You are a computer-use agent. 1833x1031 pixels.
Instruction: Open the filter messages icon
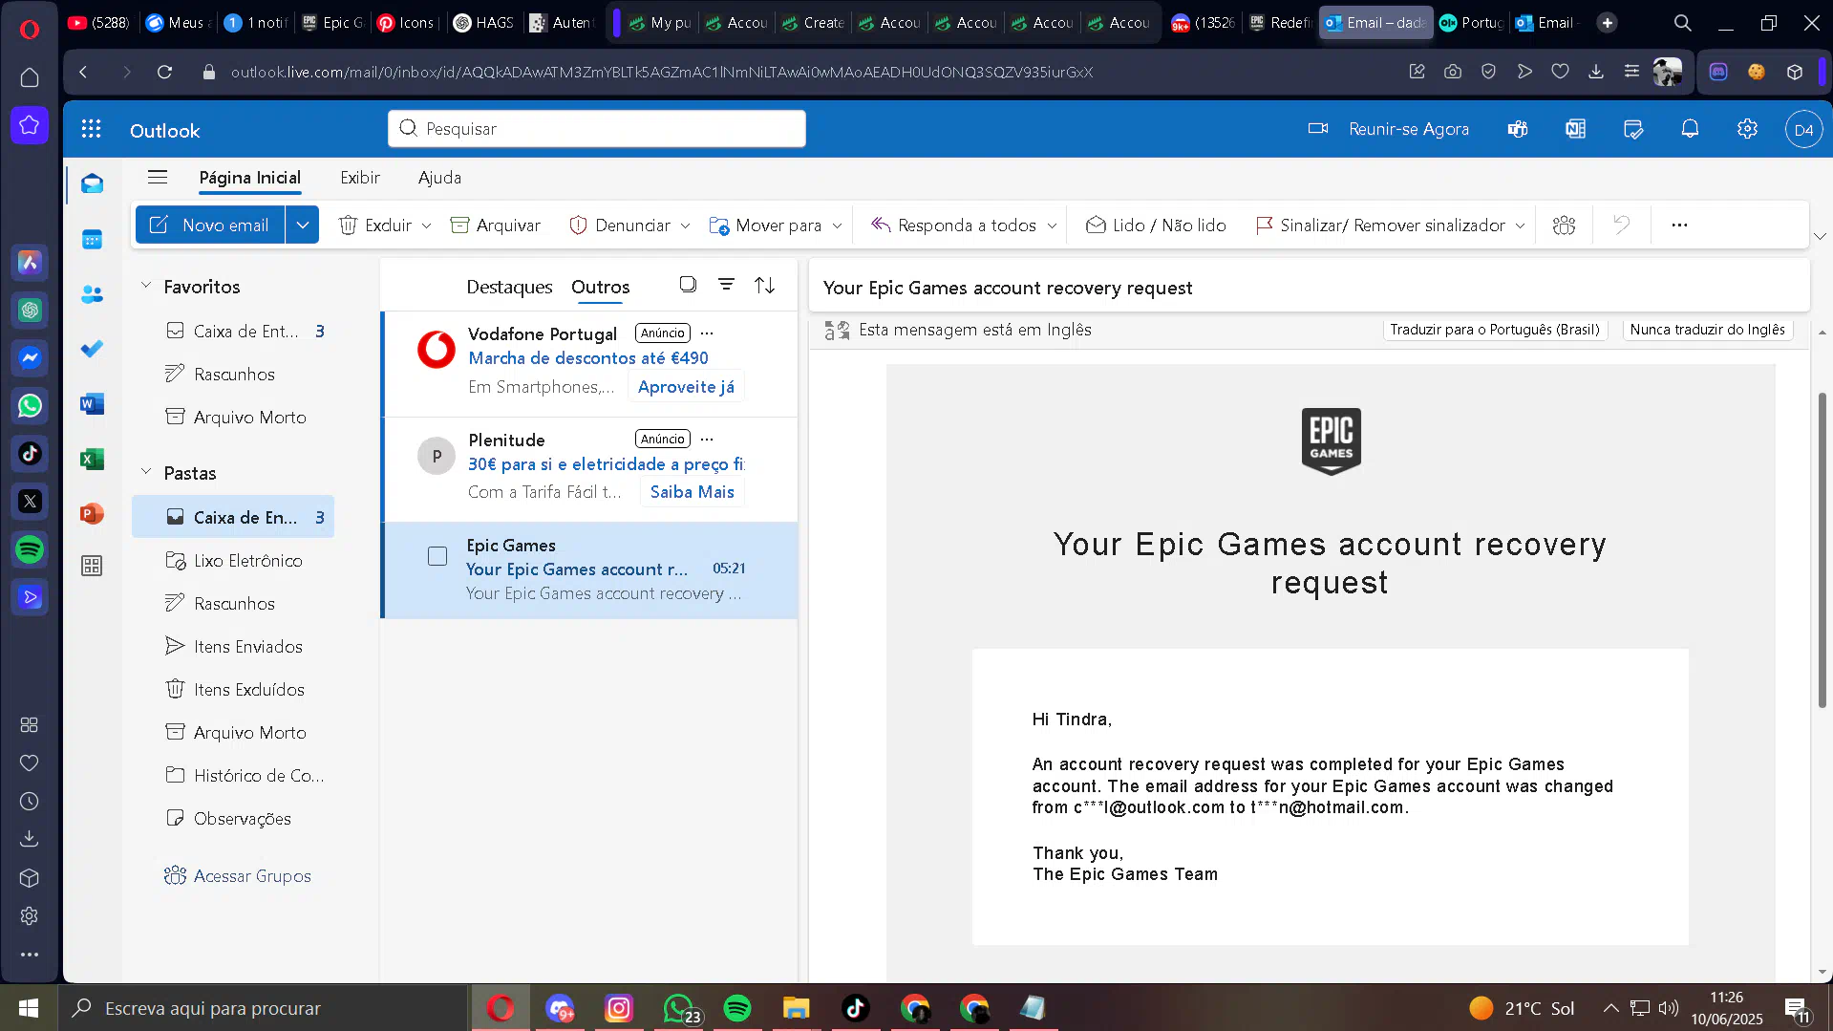pyautogui.click(x=726, y=285)
